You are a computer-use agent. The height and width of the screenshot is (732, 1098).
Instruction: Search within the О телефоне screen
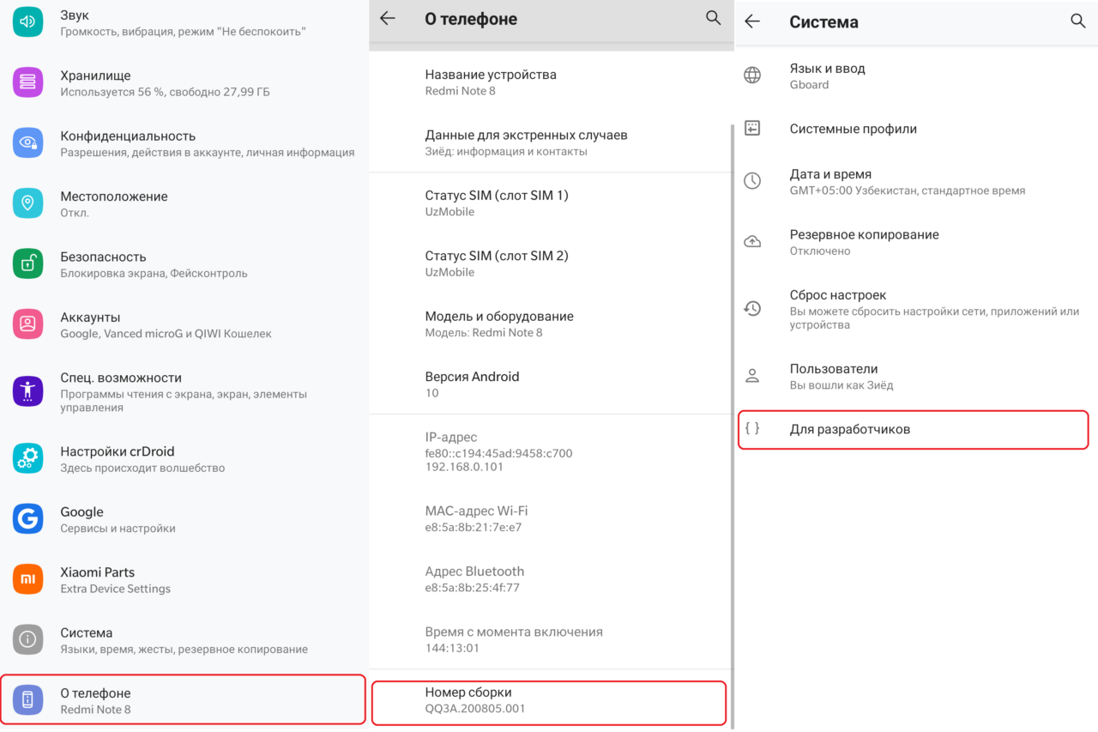tap(714, 18)
